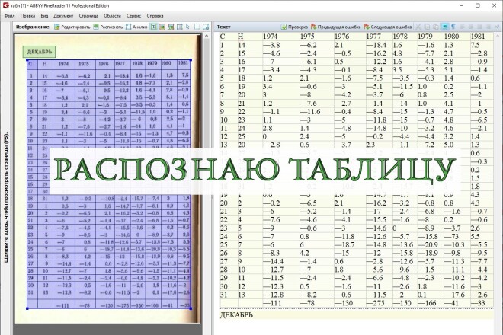The height and width of the screenshot is (335, 503).
Task: Click the ABBYY FineReader icon in title bar
Action: pos(5,5)
